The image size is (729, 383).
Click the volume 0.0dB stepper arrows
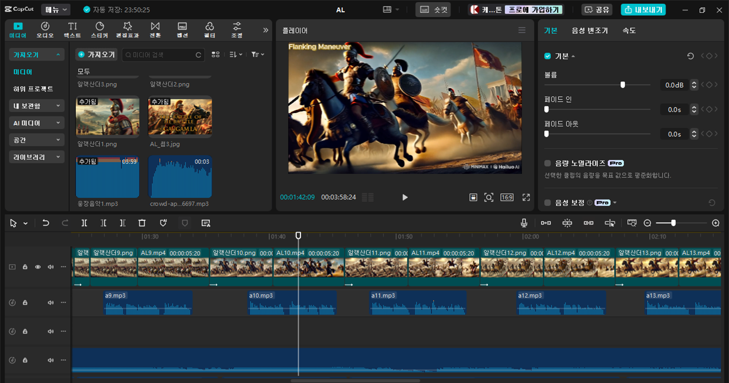tap(694, 85)
